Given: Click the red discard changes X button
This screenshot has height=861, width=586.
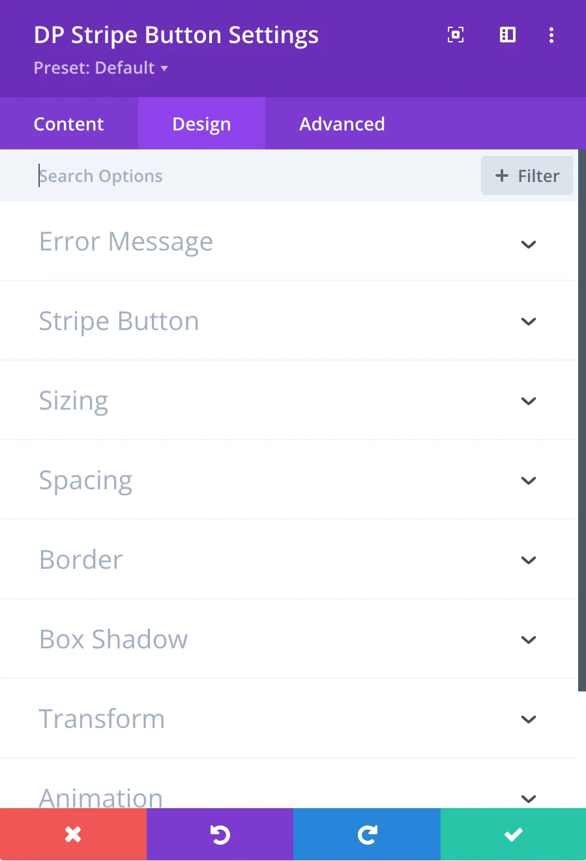Looking at the screenshot, I should 73,834.
